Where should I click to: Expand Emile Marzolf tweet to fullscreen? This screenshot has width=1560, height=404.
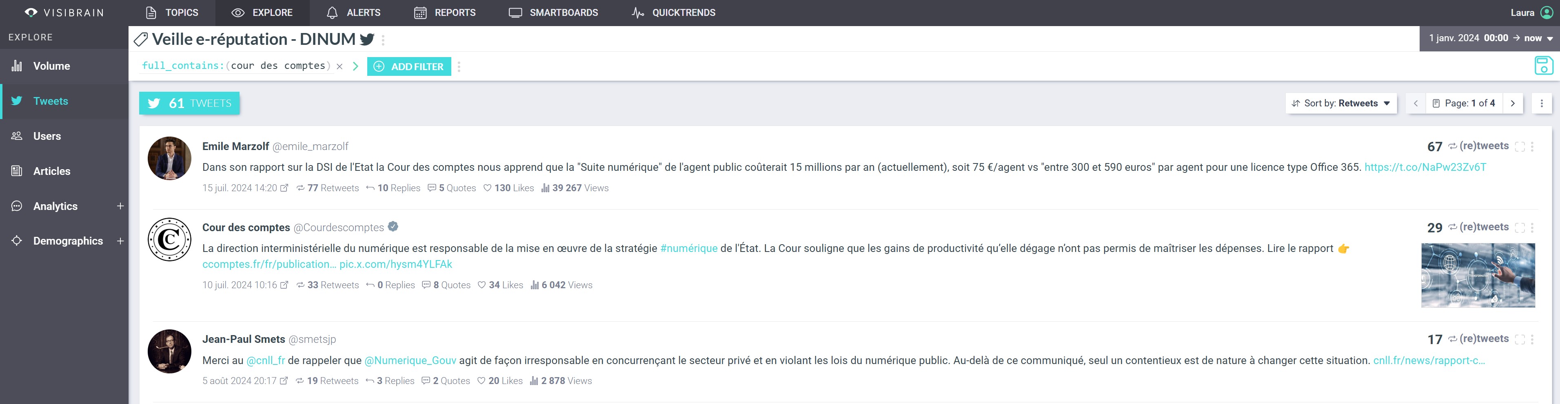pos(1520,146)
